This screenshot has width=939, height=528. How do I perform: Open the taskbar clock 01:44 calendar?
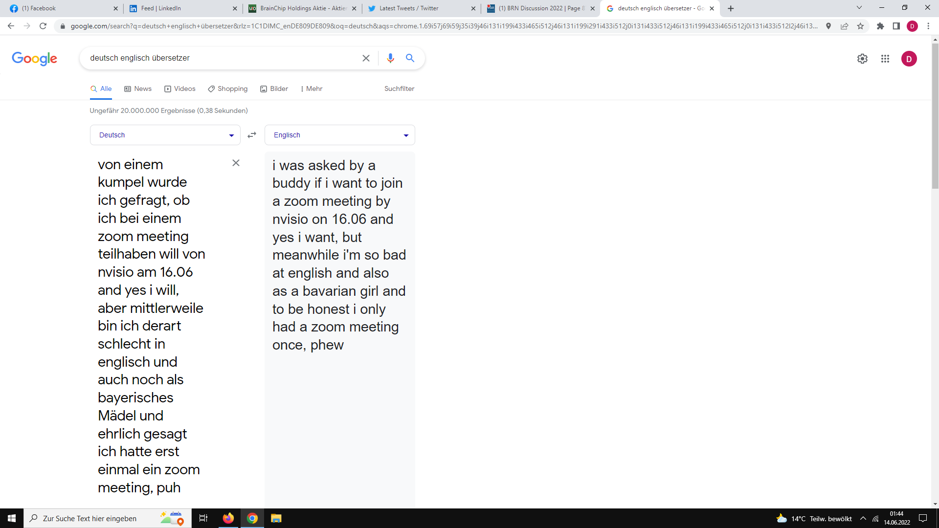point(897,518)
